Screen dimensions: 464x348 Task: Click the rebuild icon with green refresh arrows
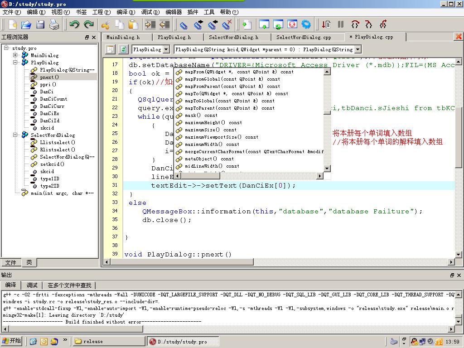278,24
